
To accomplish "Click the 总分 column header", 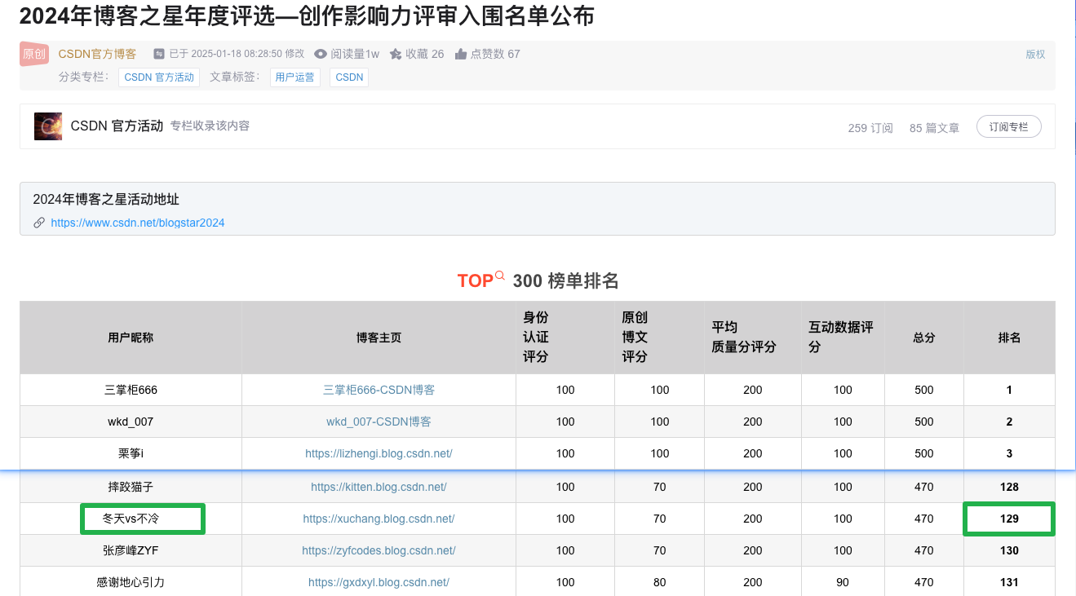I will 924,338.
